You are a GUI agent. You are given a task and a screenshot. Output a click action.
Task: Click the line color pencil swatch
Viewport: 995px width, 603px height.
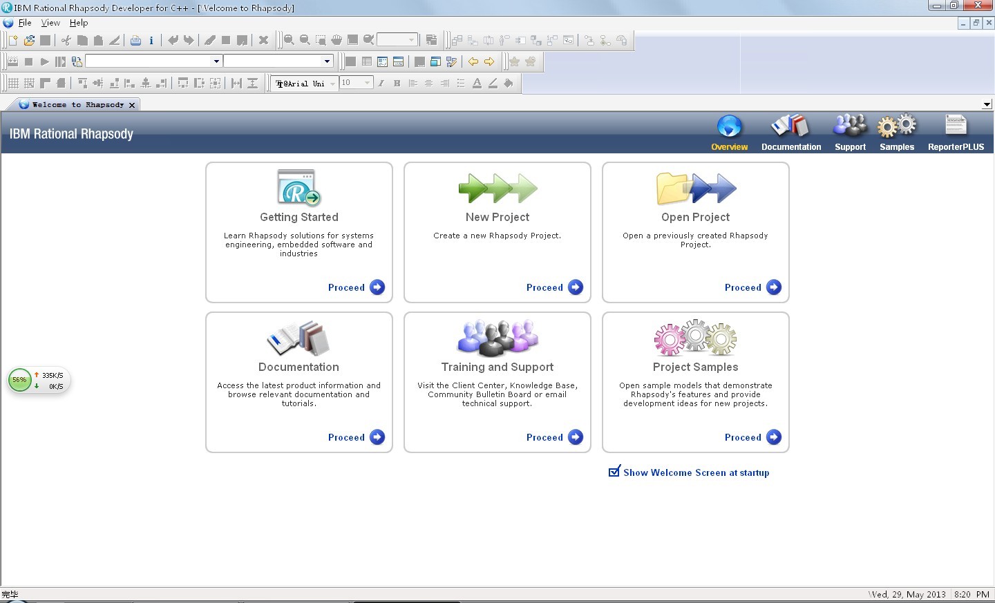pos(493,83)
